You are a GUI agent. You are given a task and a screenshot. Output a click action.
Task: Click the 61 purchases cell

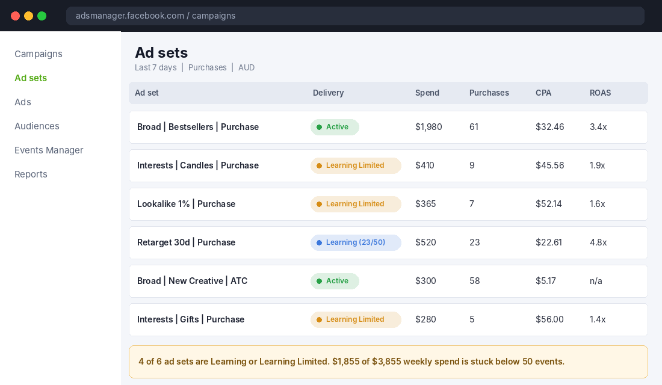click(x=474, y=127)
